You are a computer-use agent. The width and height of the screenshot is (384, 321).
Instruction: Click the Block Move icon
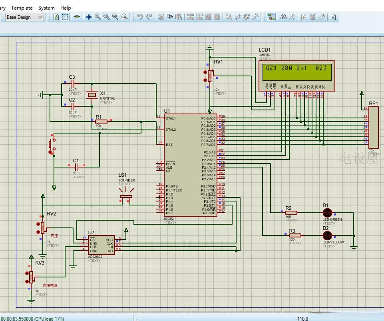[199, 17]
